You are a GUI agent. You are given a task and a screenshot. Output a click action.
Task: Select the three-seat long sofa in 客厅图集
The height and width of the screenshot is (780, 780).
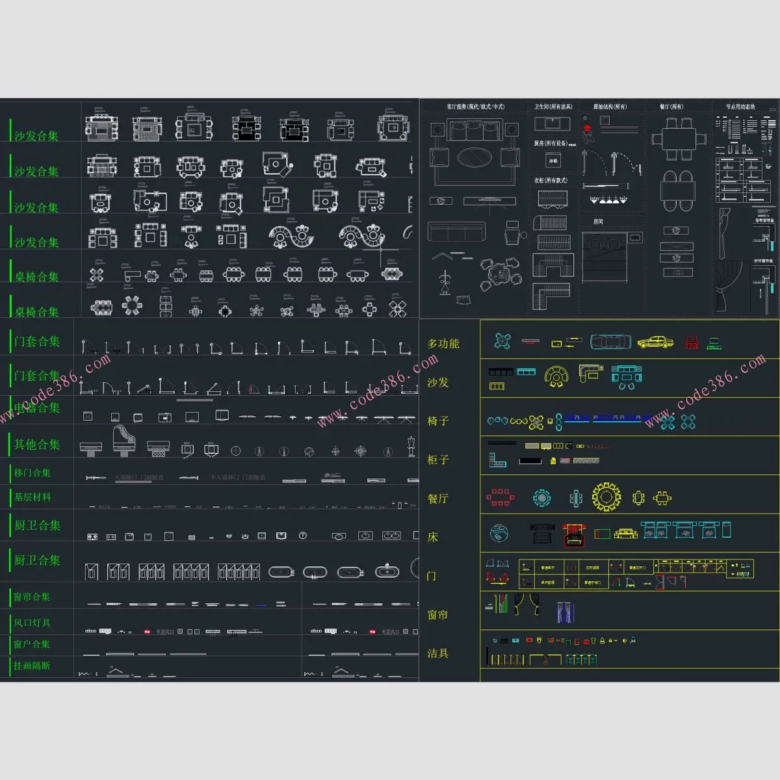click(x=456, y=232)
